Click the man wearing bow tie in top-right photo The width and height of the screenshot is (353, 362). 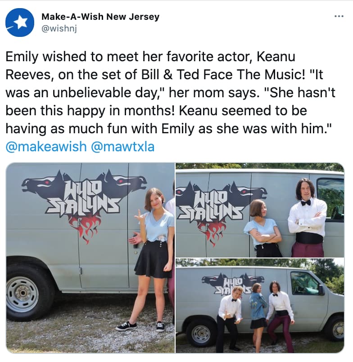[307, 218]
